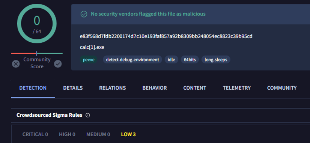Click the green checkmark status icon
This screenshot has height=143, width=310.
84,14
